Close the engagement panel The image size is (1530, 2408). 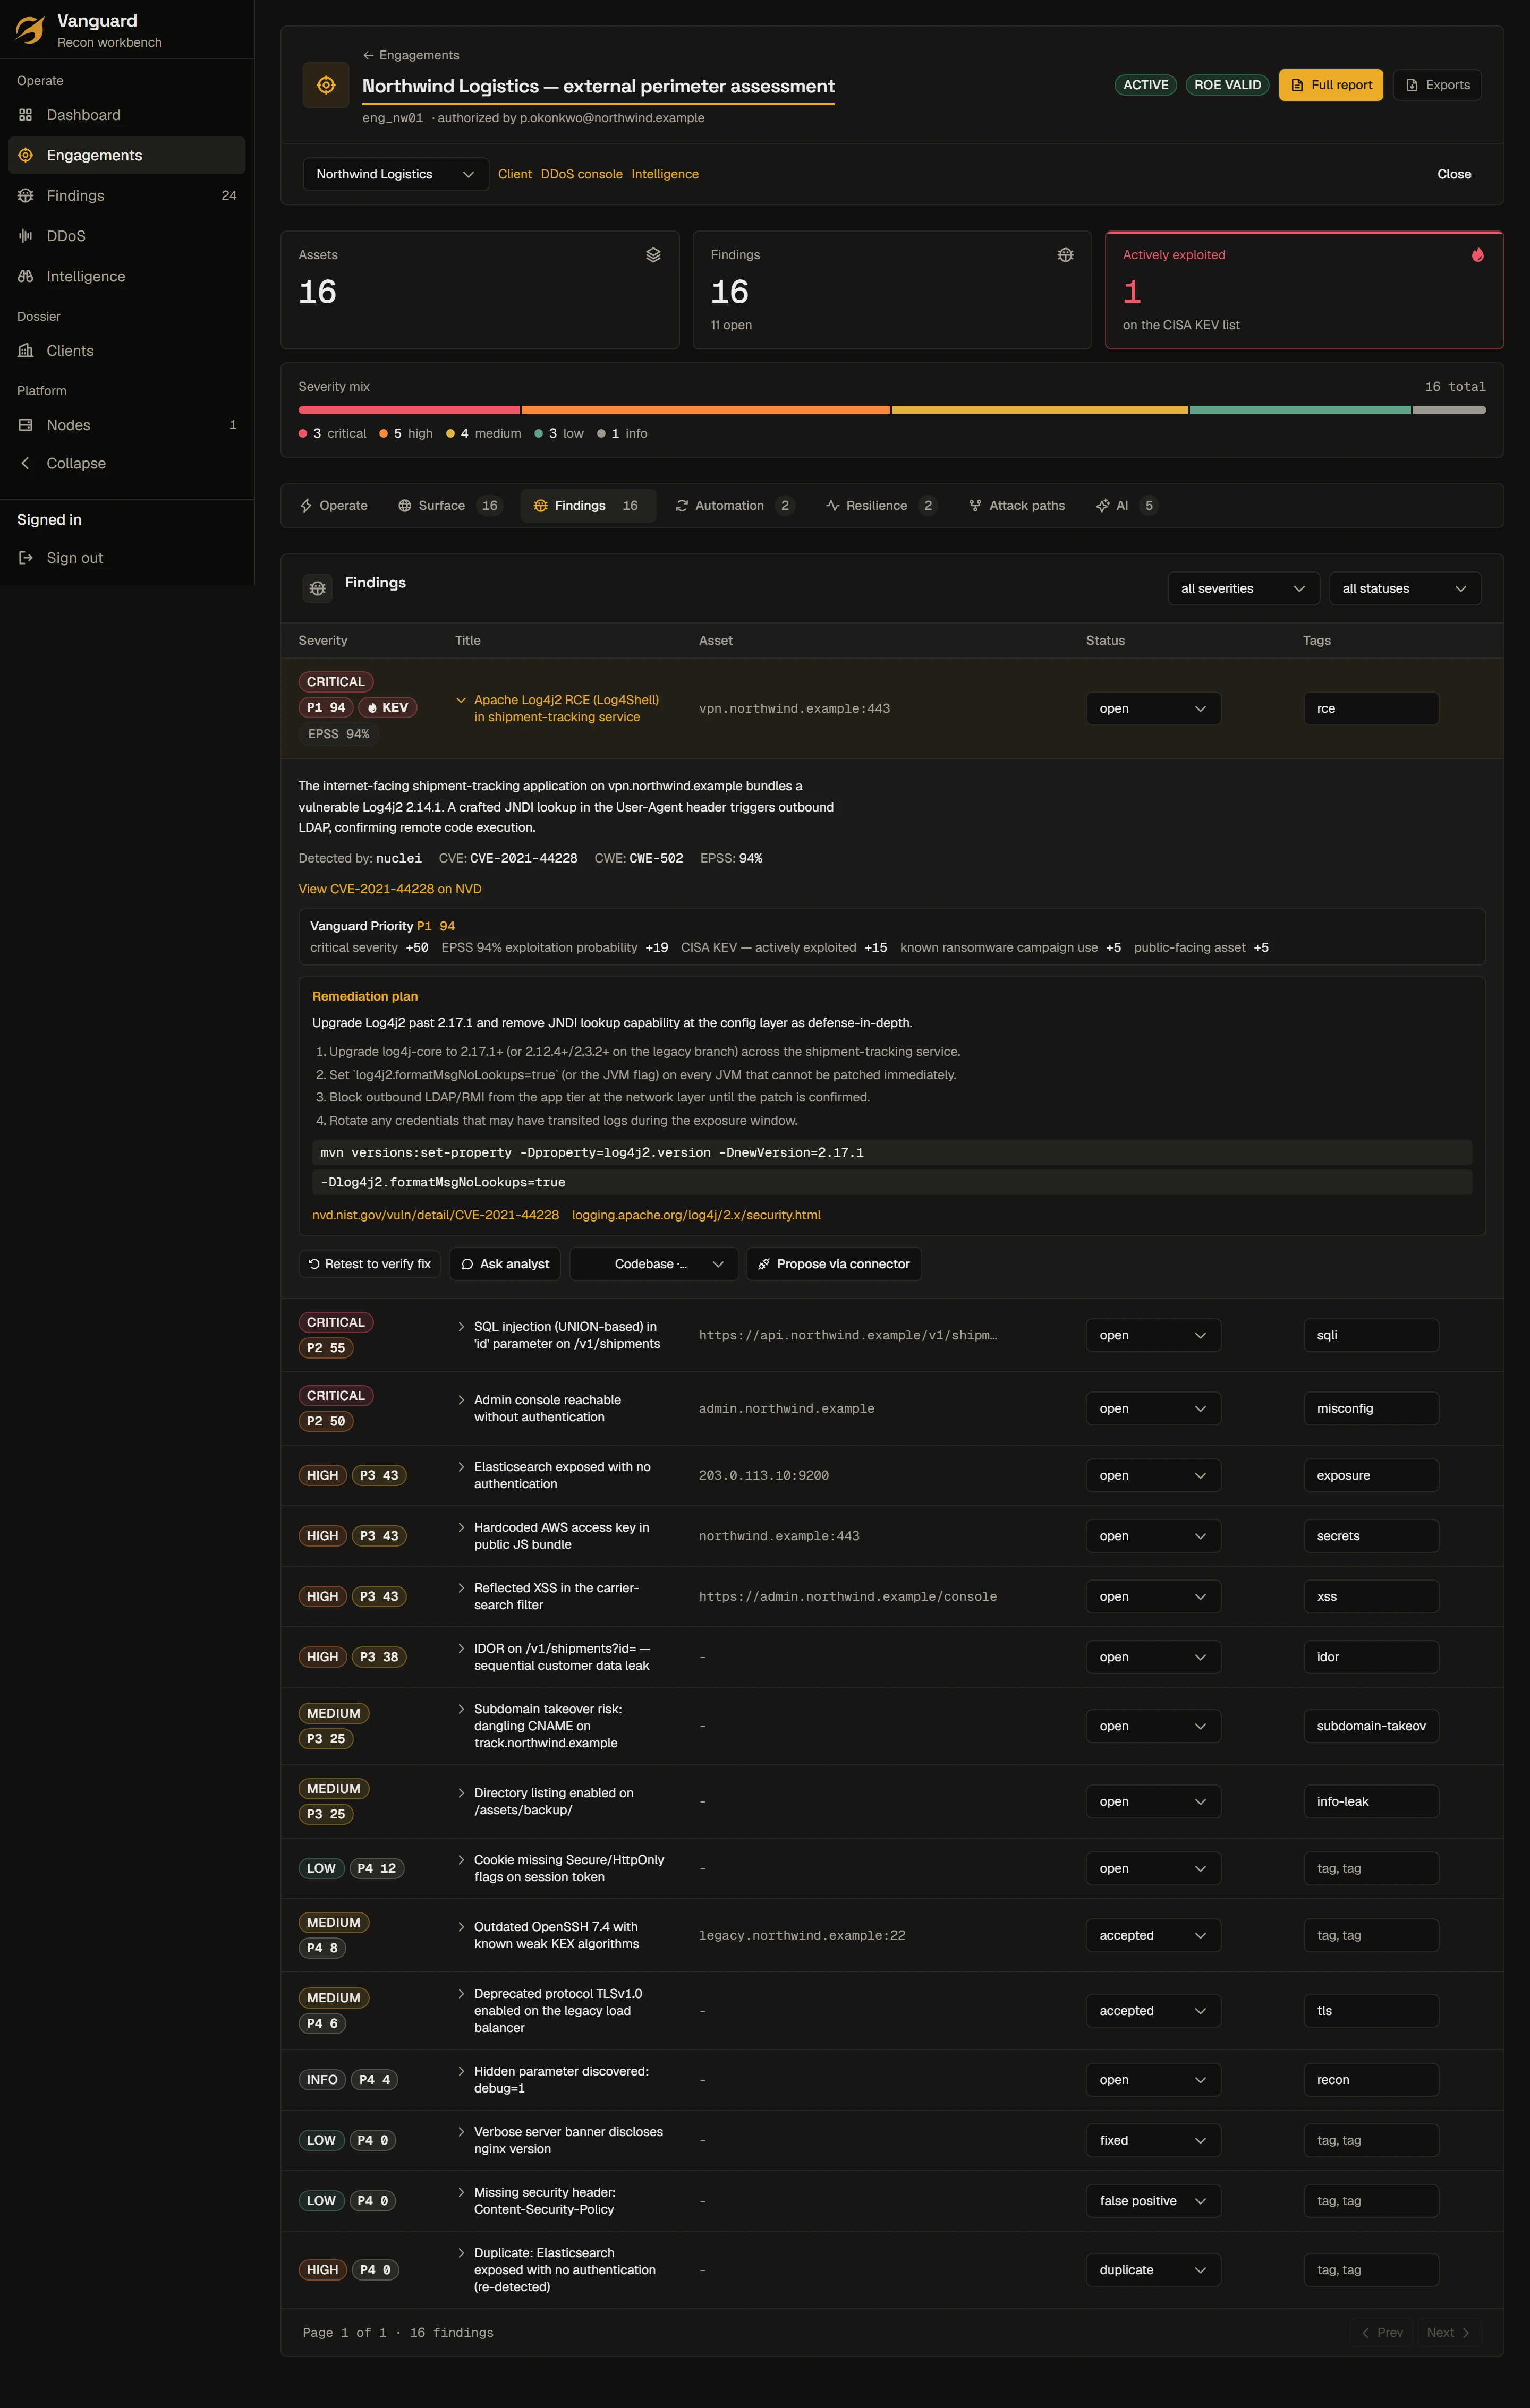1453,174
